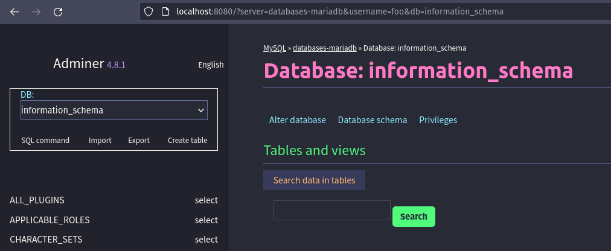Open the ALL_PLUGINS table

pyautogui.click(x=37, y=200)
